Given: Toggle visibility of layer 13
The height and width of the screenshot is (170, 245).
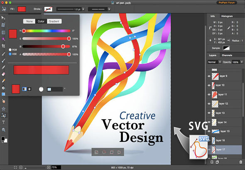Looking at the screenshot, I should [x=209, y=113].
